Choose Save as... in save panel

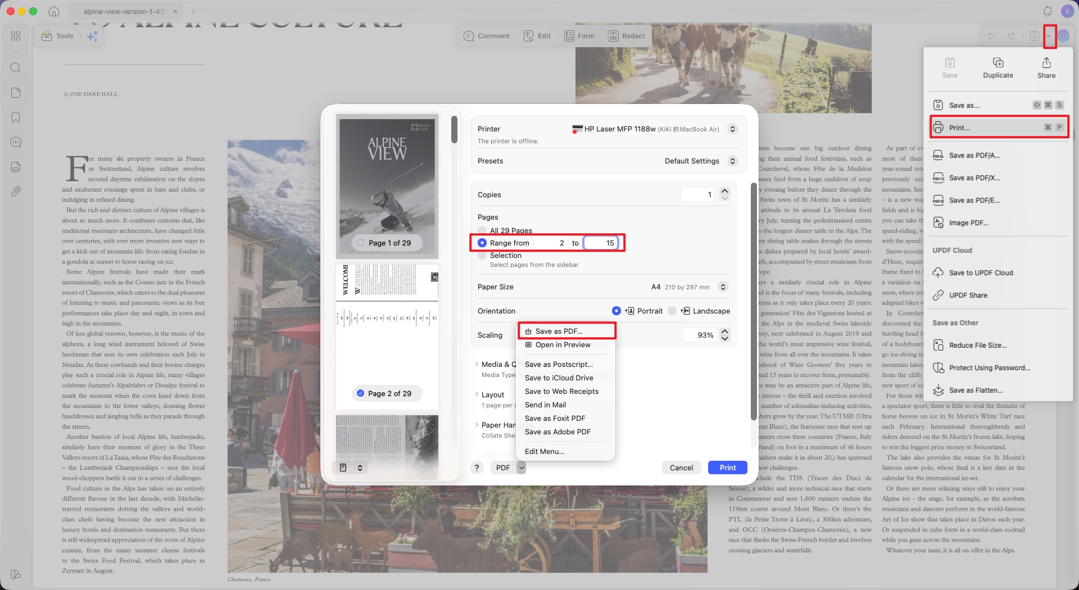tap(998, 105)
